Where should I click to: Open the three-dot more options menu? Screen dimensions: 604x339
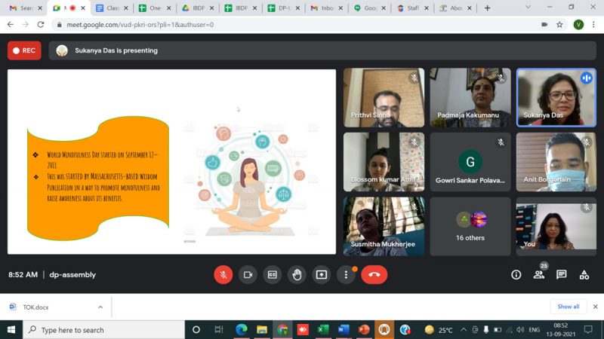(x=347, y=275)
